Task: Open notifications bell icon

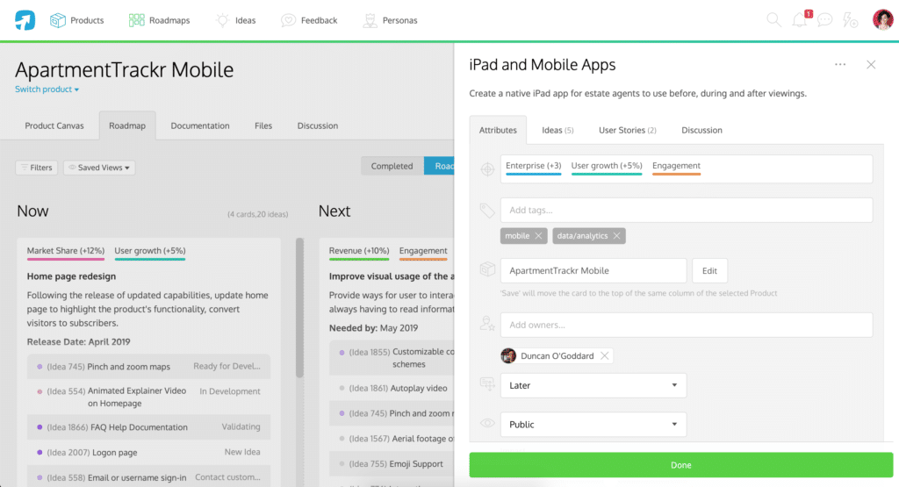Action: click(x=799, y=20)
